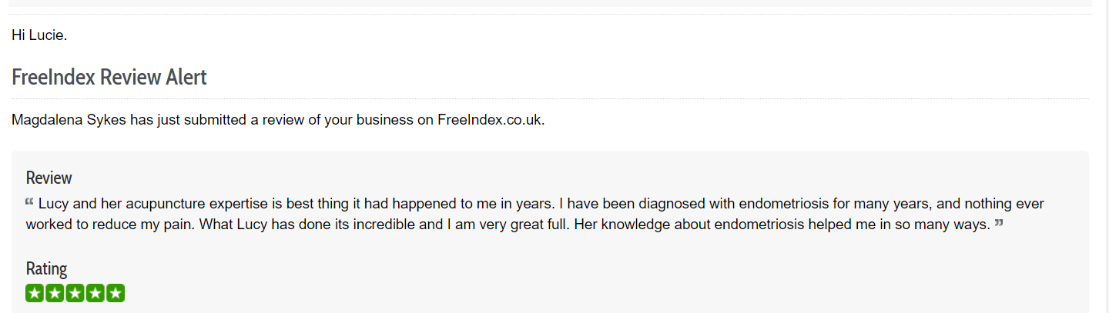The height and width of the screenshot is (313, 1109).
Task: Select the second green rating star
Action: pyautogui.click(x=55, y=293)
